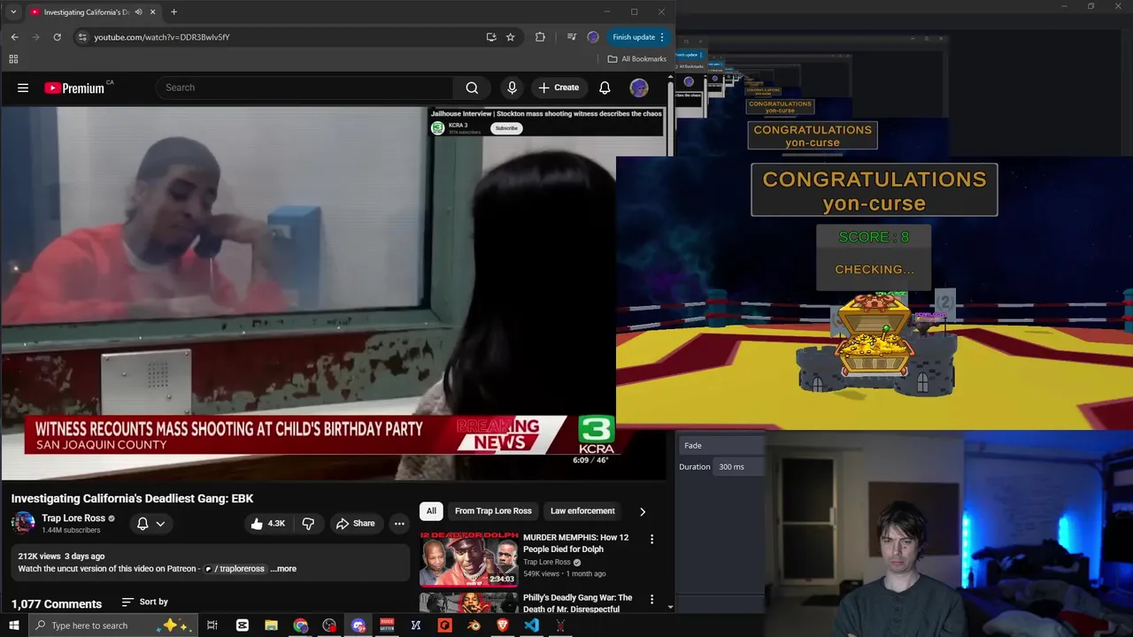The image size is (1133, 637).
Task: Start voice search with the microphone icon
Action: point(512,88)
